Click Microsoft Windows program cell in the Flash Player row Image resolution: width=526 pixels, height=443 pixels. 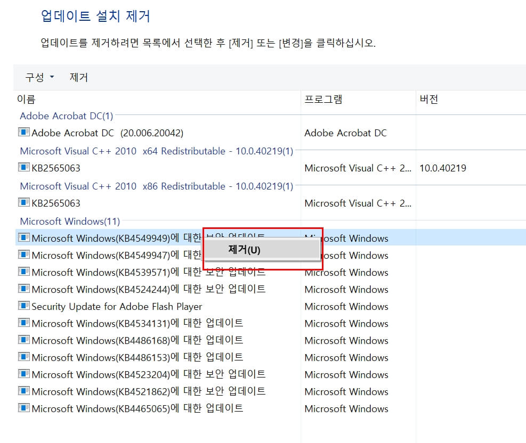pyautogui.click(x=346, y=307)
